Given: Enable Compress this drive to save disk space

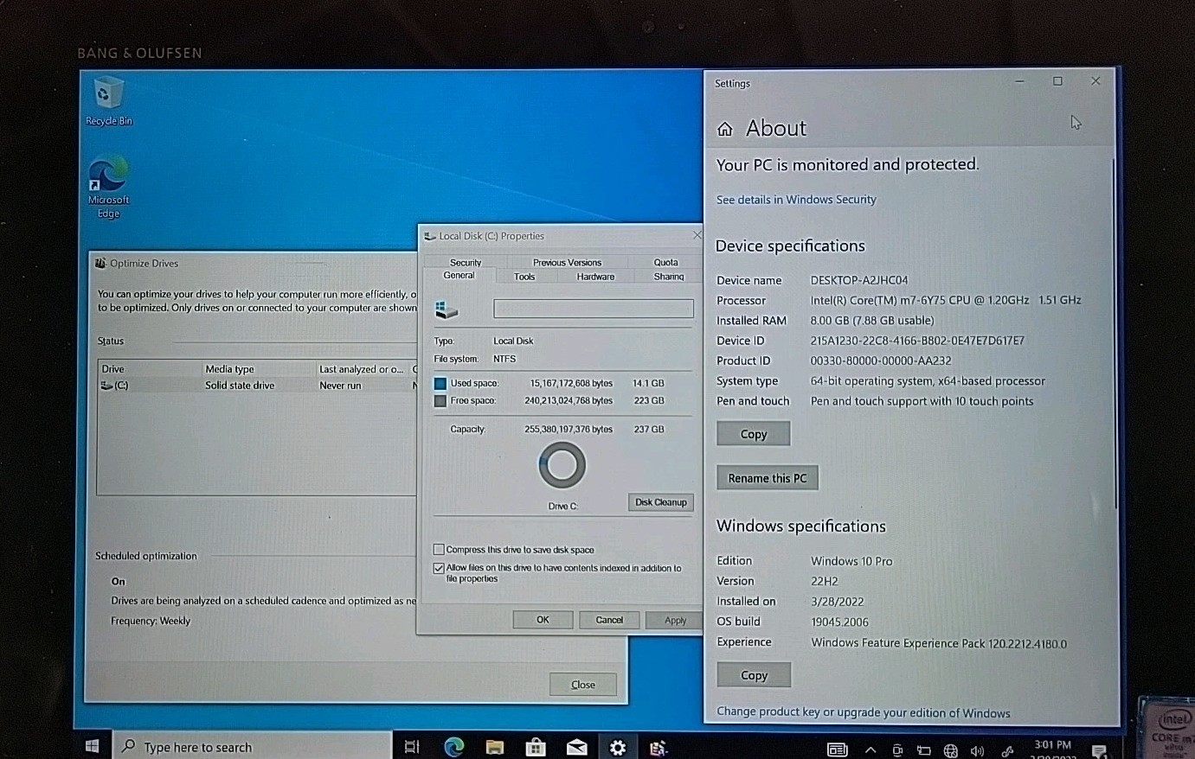Looking at the screenshot, I should pos(439,550).
